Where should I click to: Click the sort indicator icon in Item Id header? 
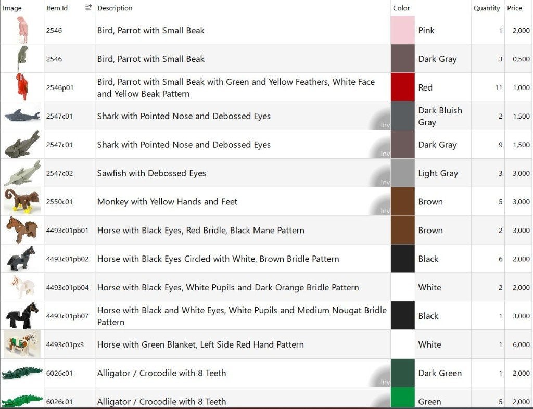[x=88, y=7]
